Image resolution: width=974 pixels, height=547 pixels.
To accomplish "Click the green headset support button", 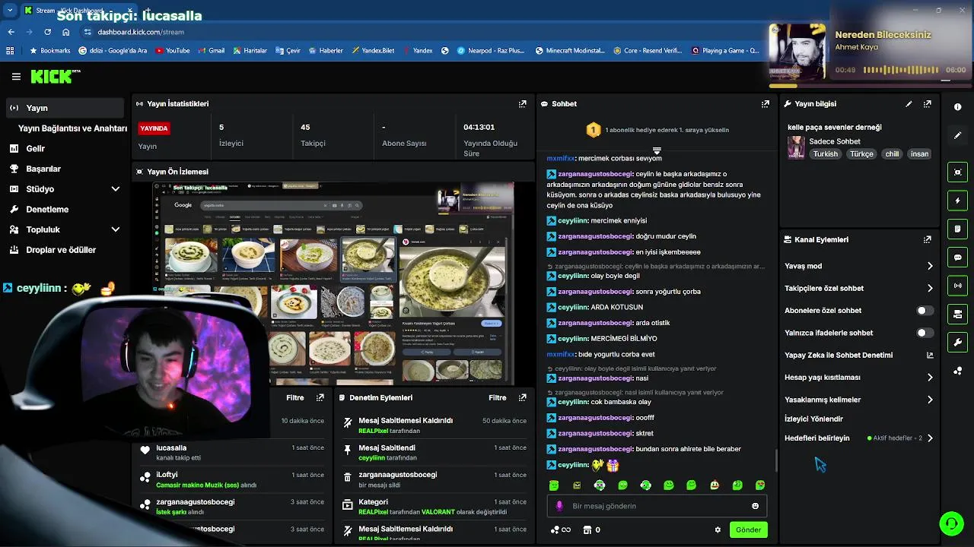I will point(950,523).
